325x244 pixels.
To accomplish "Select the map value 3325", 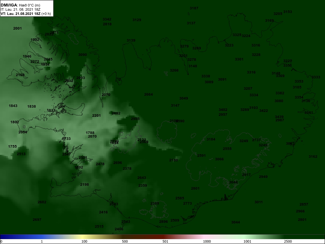I will coord(237,35).
